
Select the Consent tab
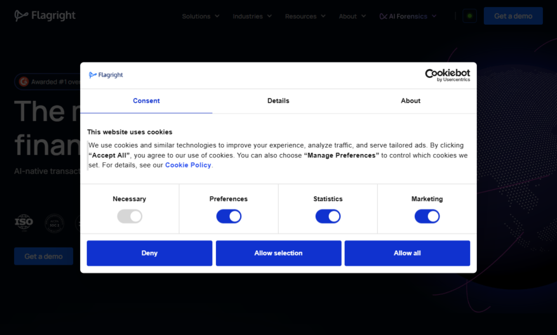146,101
